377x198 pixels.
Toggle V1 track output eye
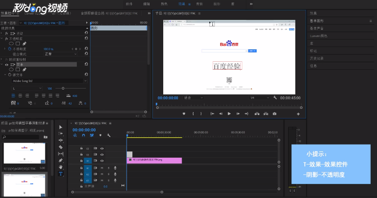[102, 161]
